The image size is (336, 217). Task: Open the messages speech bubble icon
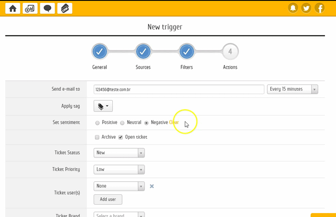tap(47, 8)
